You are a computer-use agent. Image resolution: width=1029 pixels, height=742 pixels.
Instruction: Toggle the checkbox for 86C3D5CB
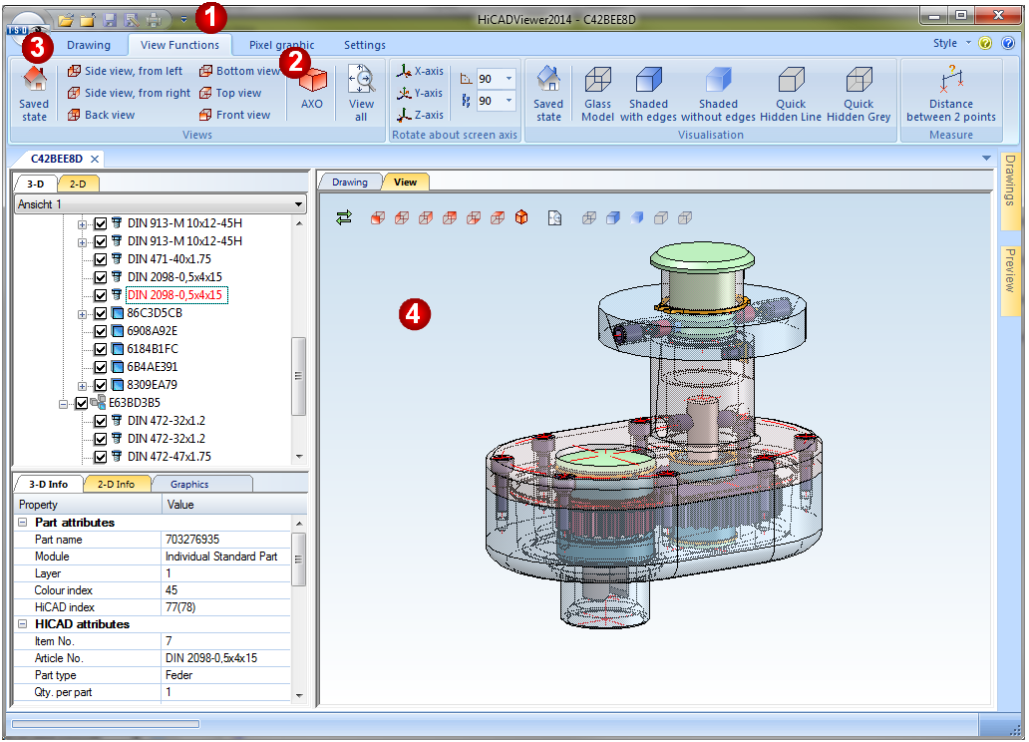(101, 313)
